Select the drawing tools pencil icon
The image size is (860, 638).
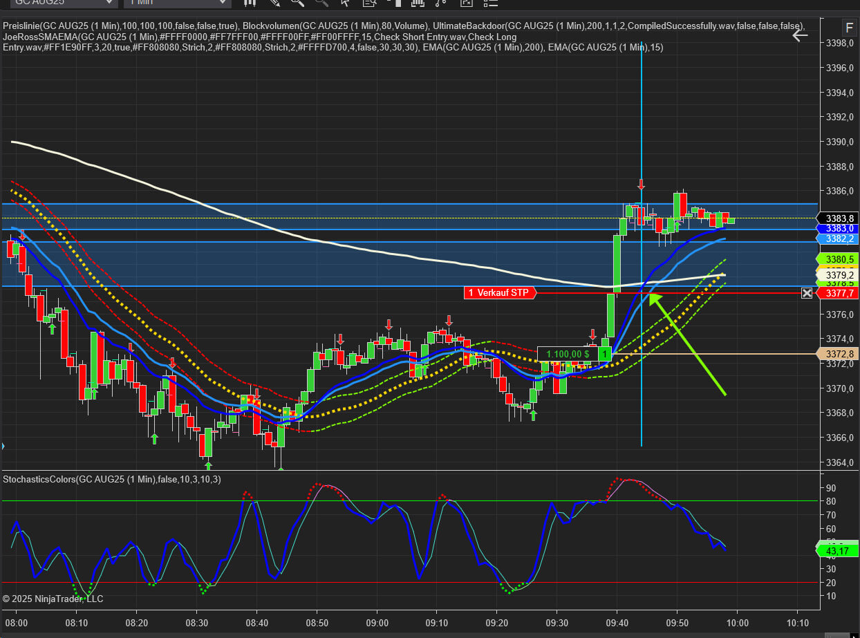click(274, 2)
